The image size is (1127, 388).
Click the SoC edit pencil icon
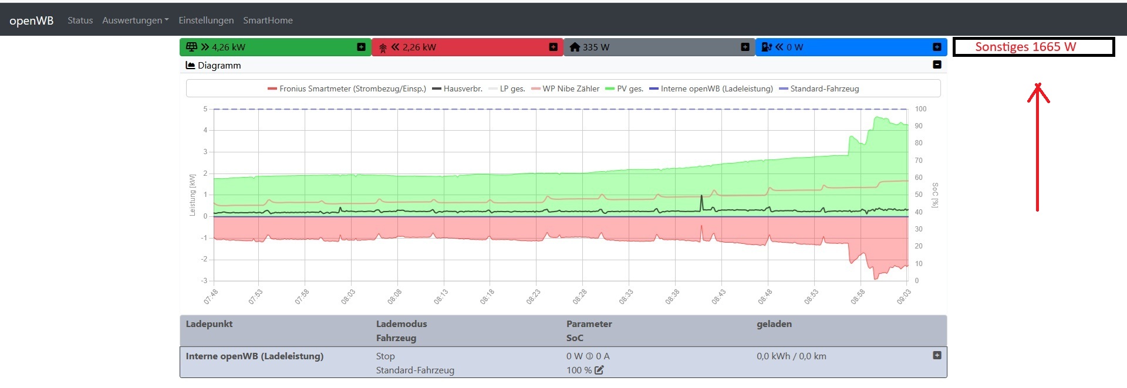pyautogui.click(x=599, y=370)
